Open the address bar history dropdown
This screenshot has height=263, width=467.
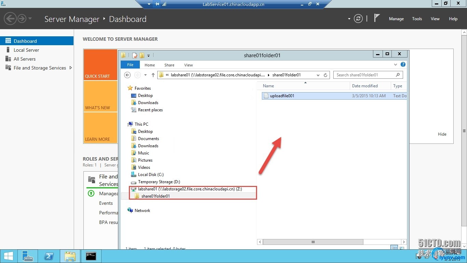(318, 75)
